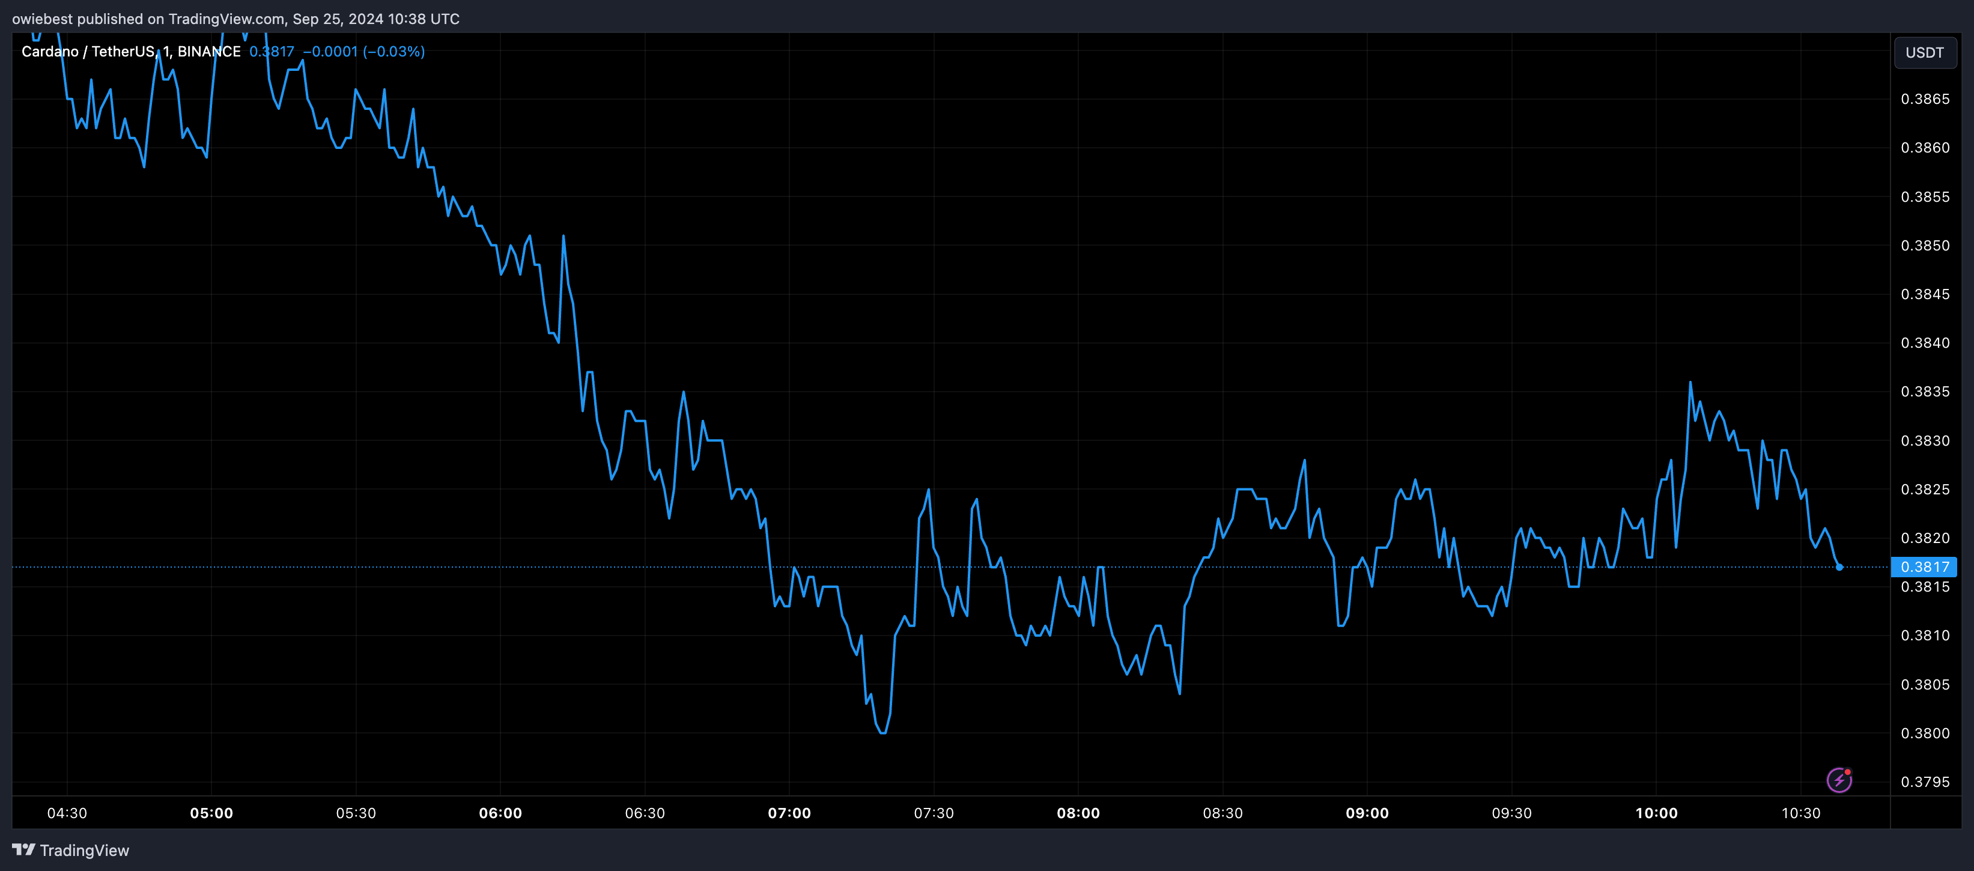Click the TradingView logo icon
The height and width of the screenshot is (871, 1974).
click(24, 849)
